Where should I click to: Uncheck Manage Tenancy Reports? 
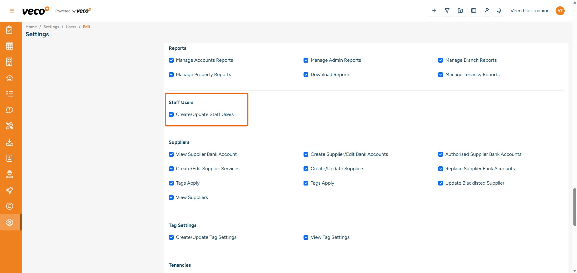click(441, 75)
